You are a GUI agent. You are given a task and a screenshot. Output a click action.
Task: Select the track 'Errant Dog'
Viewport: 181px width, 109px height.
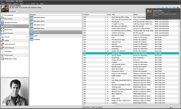[131, 58]
